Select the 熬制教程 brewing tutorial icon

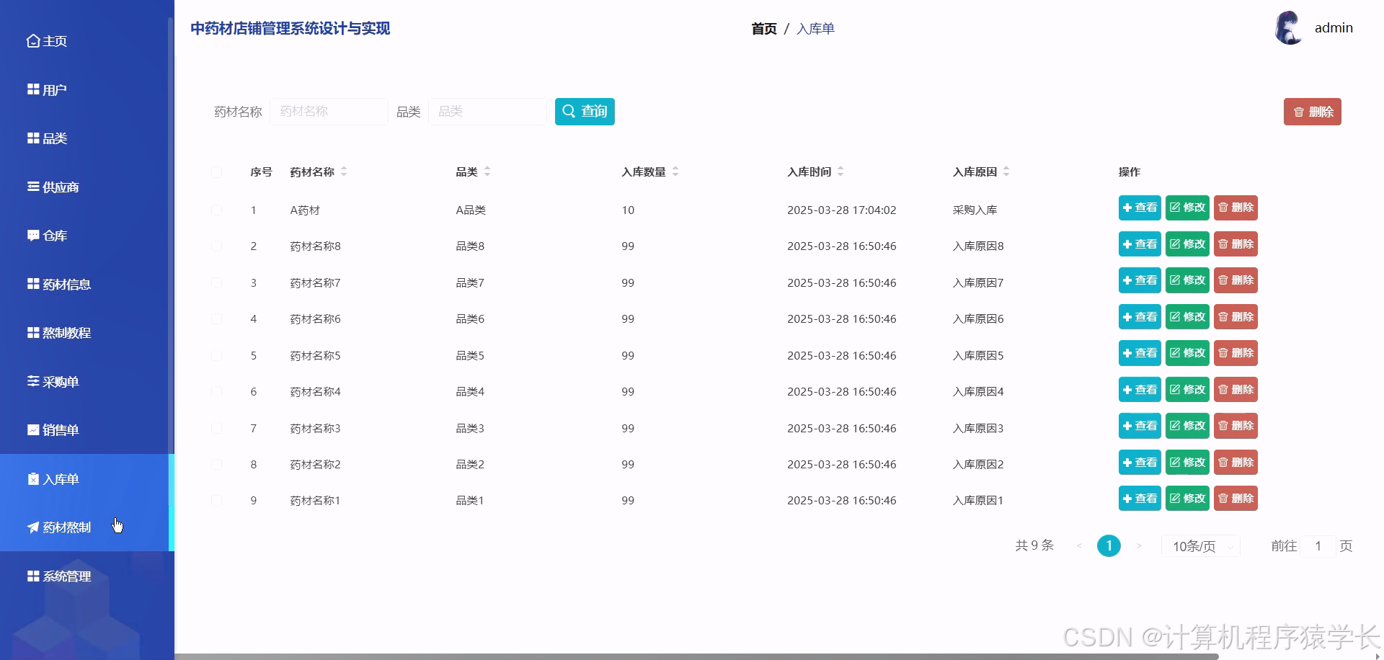click(x=32, y=332)
